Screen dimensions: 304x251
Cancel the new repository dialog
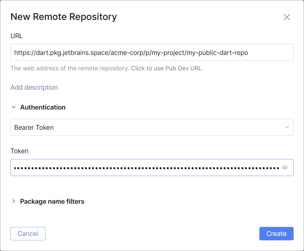(28, 234)
